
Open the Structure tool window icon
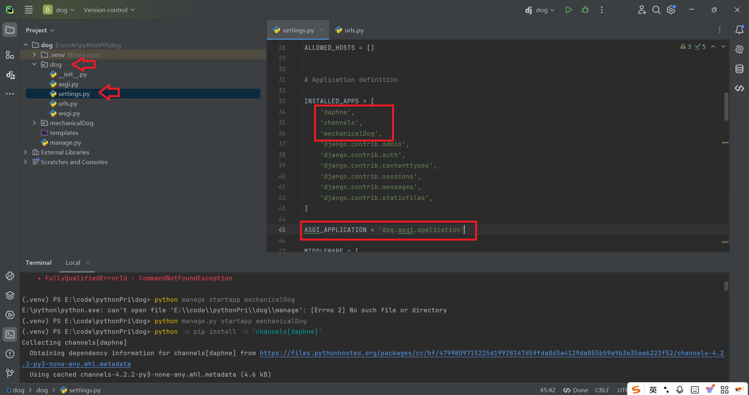pyautogui.click(x=10, y=55)
